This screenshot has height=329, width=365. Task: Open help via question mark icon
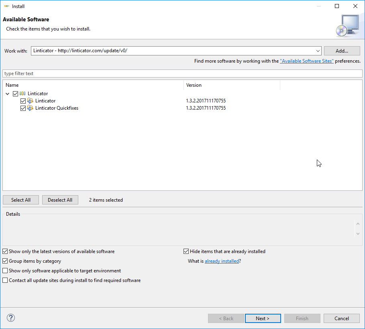11,318
